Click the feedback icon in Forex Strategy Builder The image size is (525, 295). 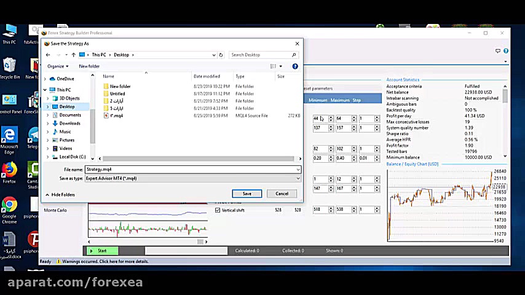(x=498, y=51)
